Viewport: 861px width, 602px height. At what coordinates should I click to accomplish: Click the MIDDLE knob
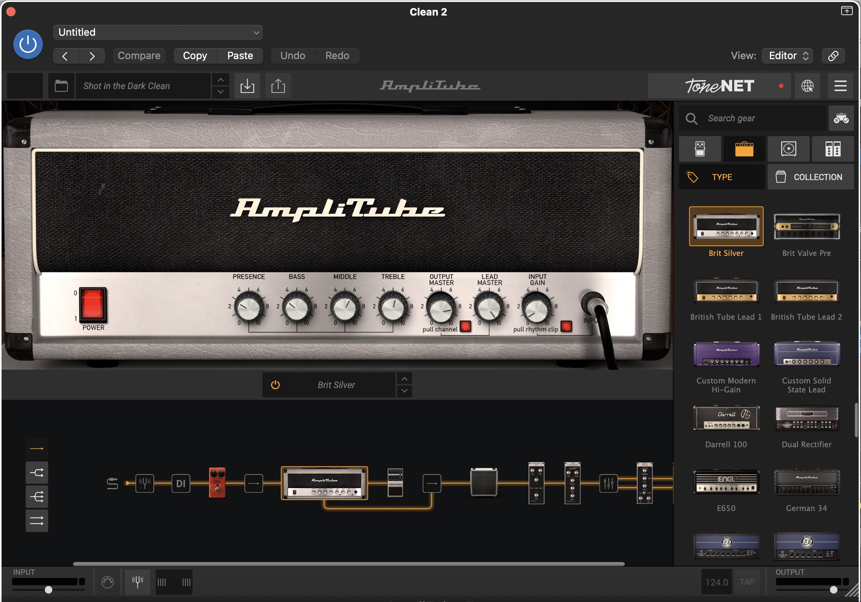pos(345,307)
